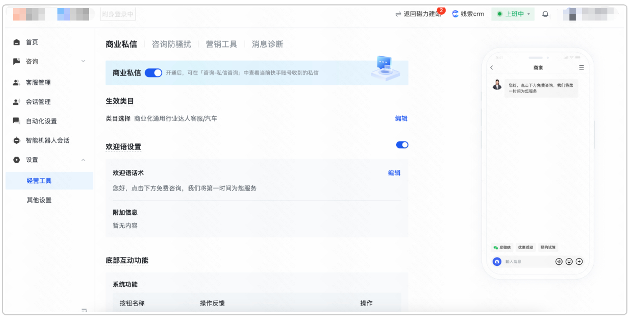Open the hamburger menu in the phone preview

point(581,67)
